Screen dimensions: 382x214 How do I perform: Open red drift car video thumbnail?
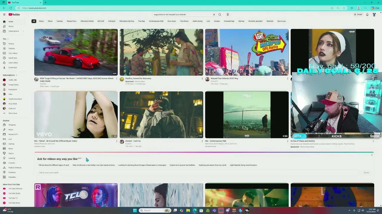click(x=76, y=52)
